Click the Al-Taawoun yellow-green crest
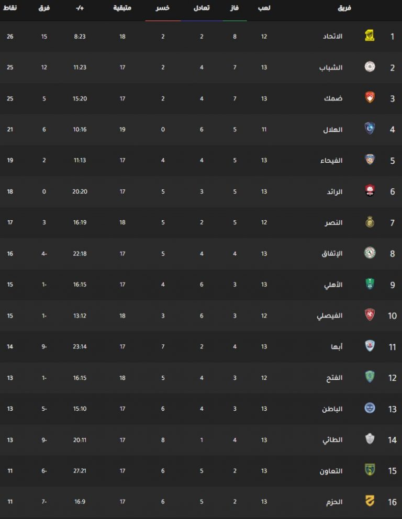402x519 pixels. tap(370, 470)
